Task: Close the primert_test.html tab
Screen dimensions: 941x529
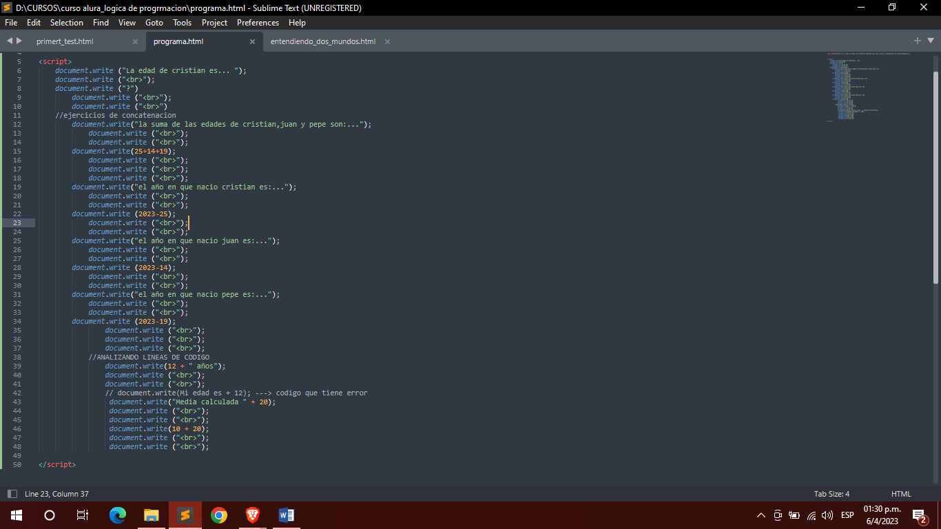Action: 135,41
